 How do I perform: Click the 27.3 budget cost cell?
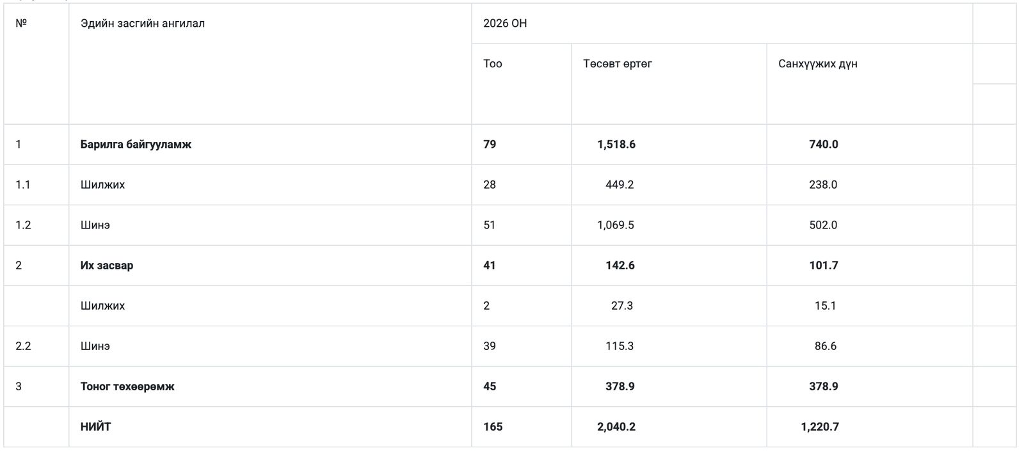[622, 306]
